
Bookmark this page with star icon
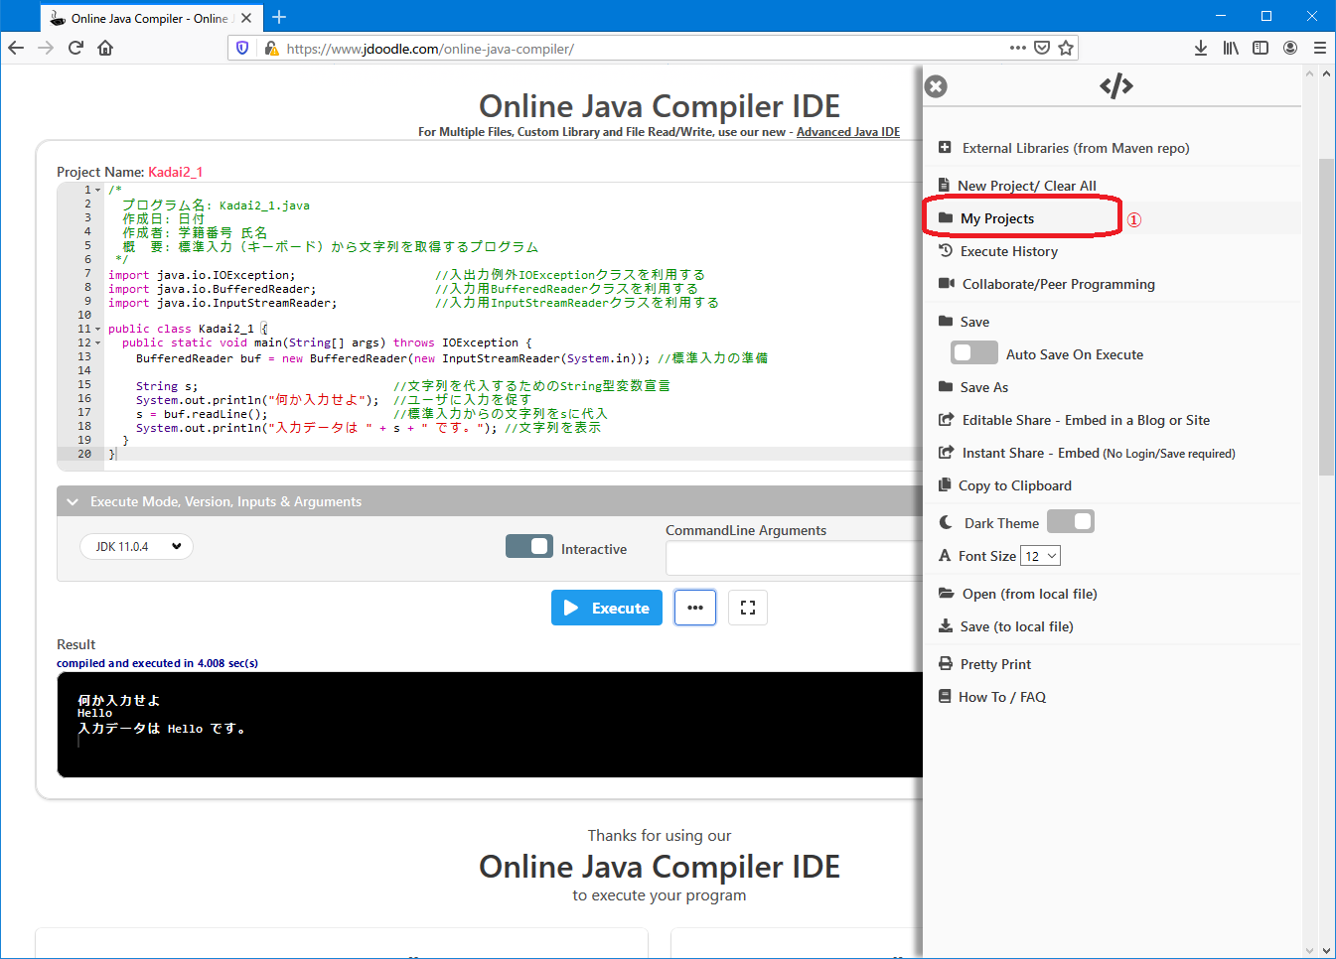coord(1066,48)
